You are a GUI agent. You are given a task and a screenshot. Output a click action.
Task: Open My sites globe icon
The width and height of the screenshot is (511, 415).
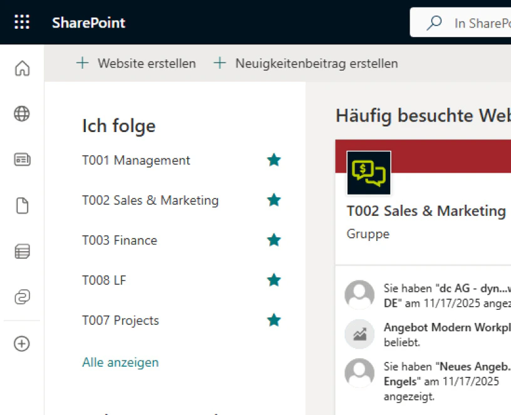22,114
